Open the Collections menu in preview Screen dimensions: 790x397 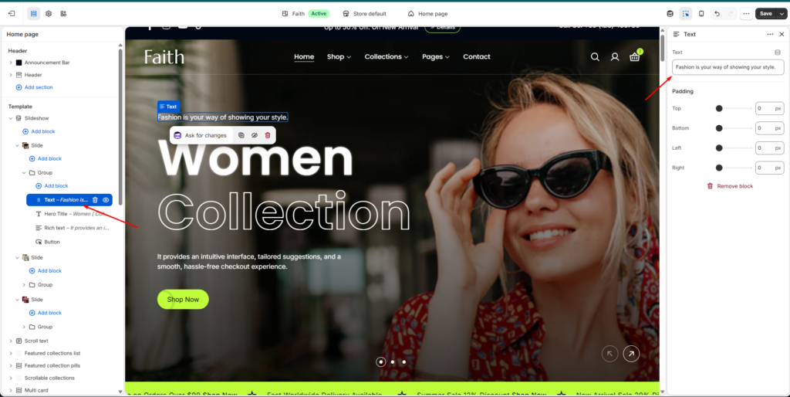pos(387,56)
